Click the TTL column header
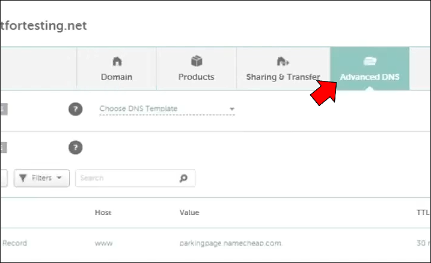The width and height of the screenshot is (431, 263). pos(423,213)
